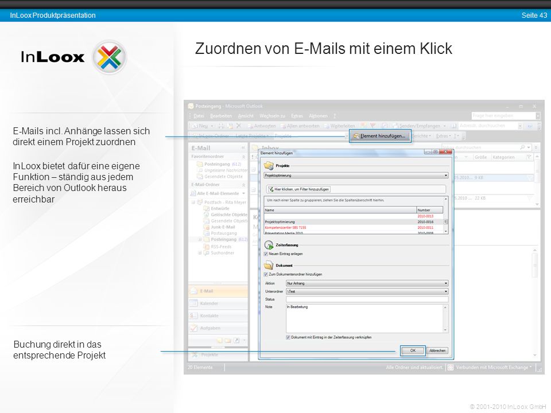The height and width of the screenshot is (413, 551).
Task: Open the Extras menu in the menu bar
Action: coord(297,116)
